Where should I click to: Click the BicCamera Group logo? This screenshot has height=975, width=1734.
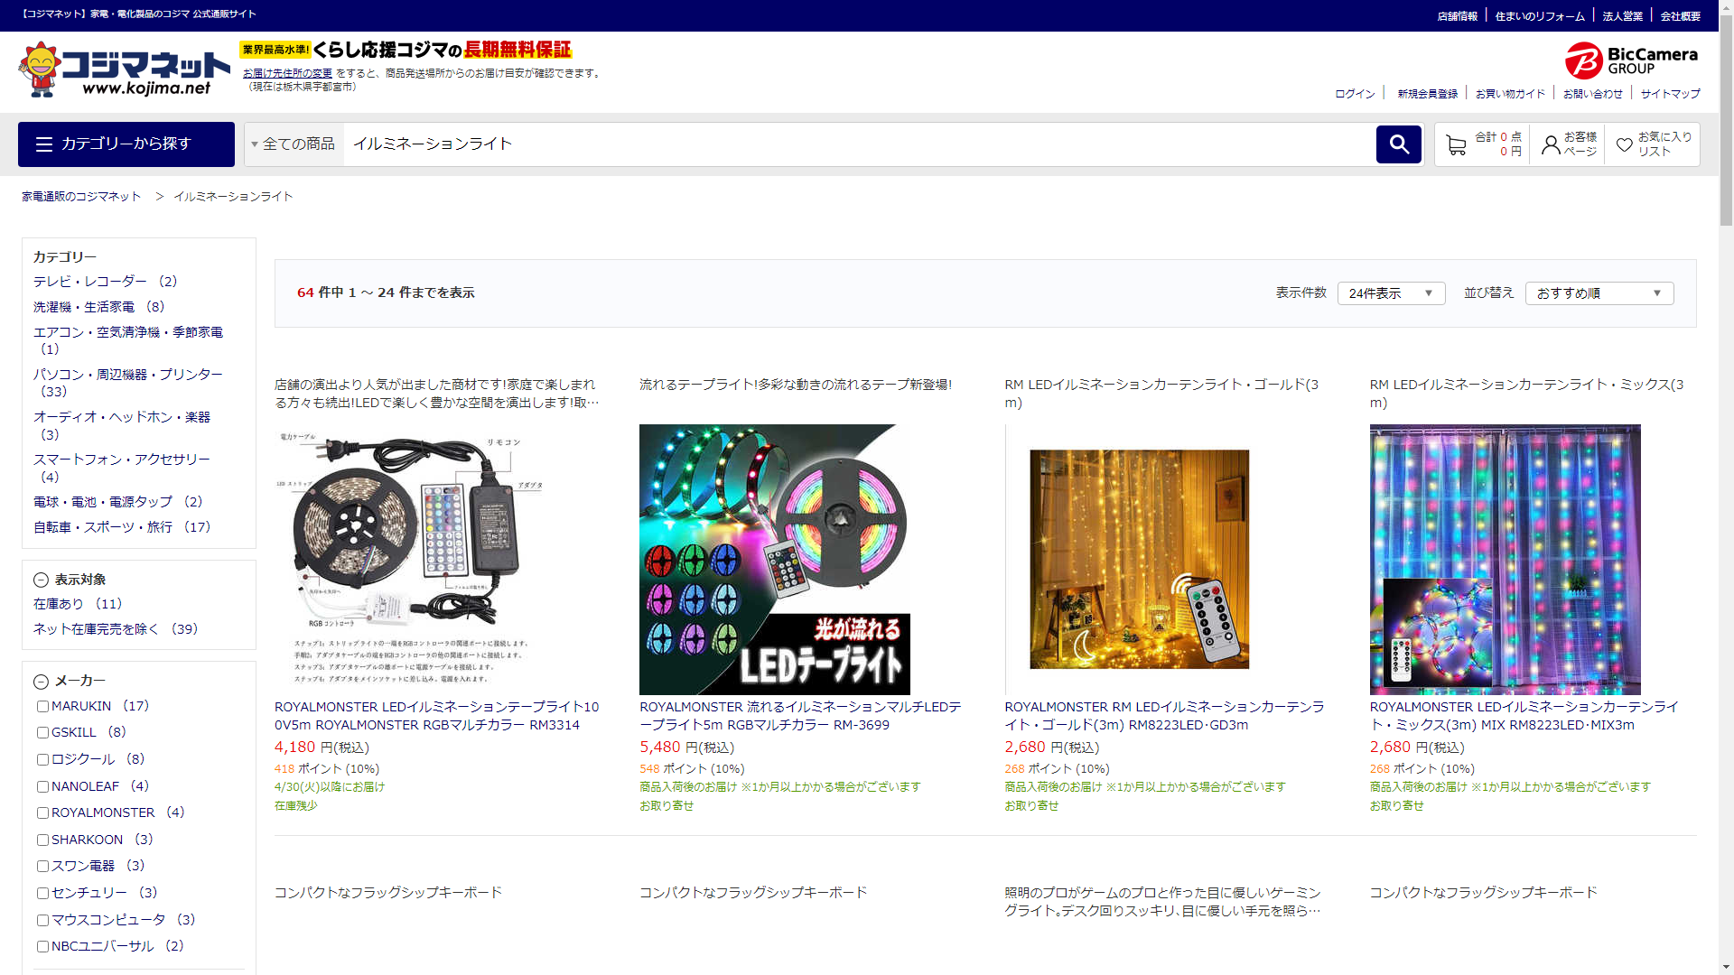tap(1631, 60)
